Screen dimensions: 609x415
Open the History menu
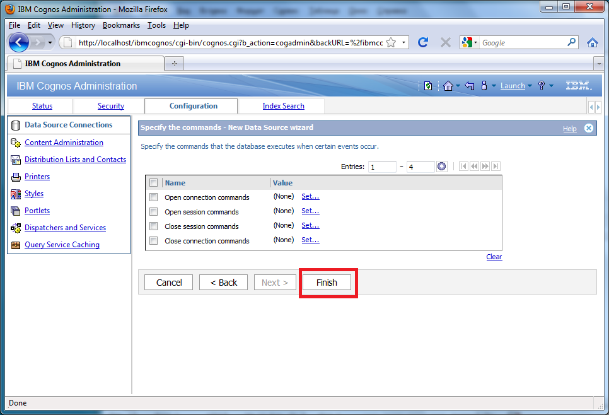point(83,25)
